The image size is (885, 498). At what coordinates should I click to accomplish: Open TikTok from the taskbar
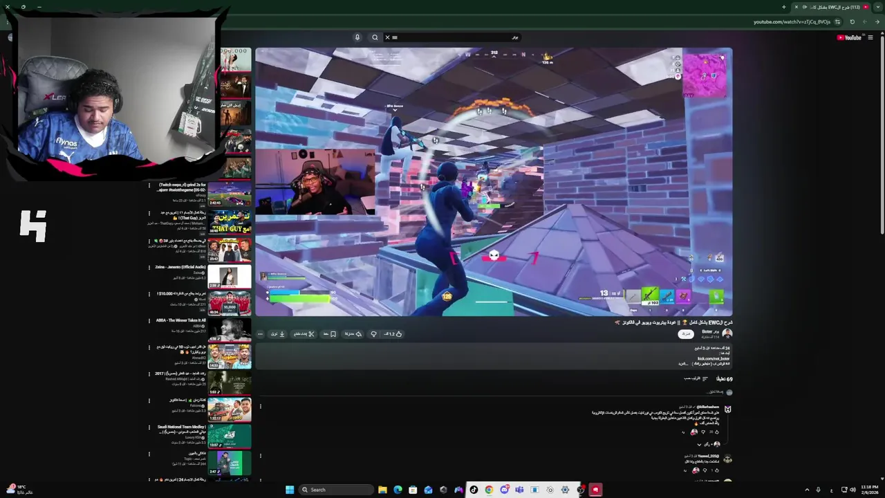pos(474,490)
